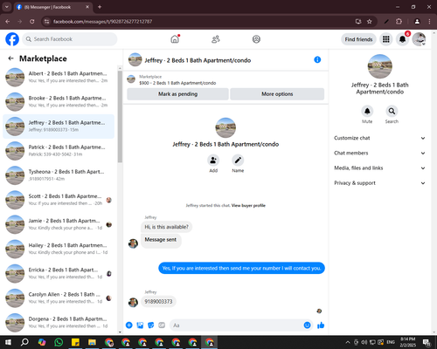Open the Menu grid icon
This screenshot has width=437, height=349.
click(x=386, y=39)
